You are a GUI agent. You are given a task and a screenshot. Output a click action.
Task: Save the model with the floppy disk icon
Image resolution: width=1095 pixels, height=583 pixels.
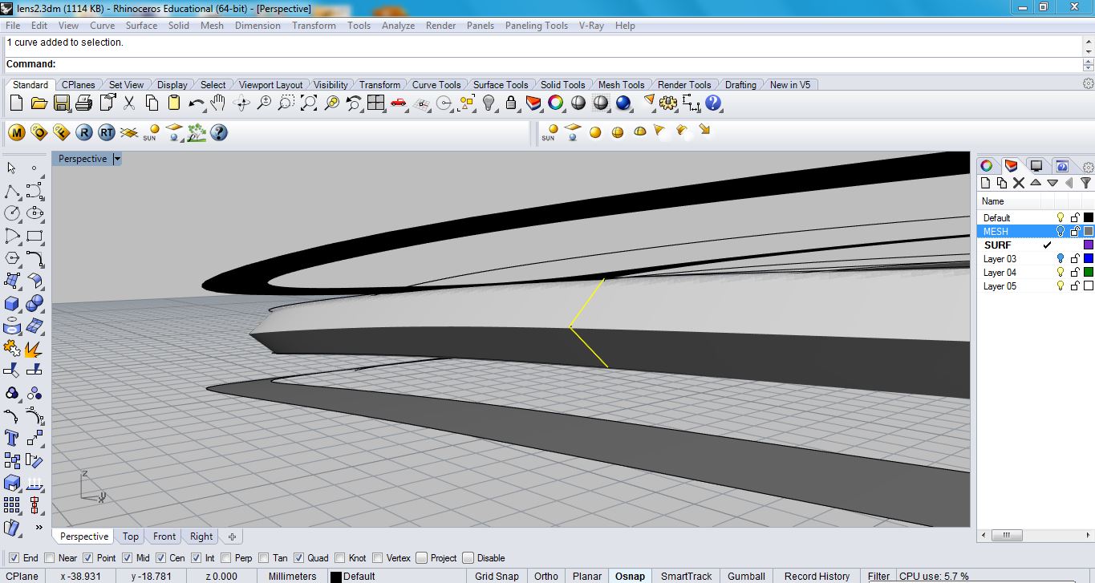[61, 103]
